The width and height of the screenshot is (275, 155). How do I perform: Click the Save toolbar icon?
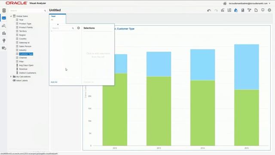(x=242, y=10)
